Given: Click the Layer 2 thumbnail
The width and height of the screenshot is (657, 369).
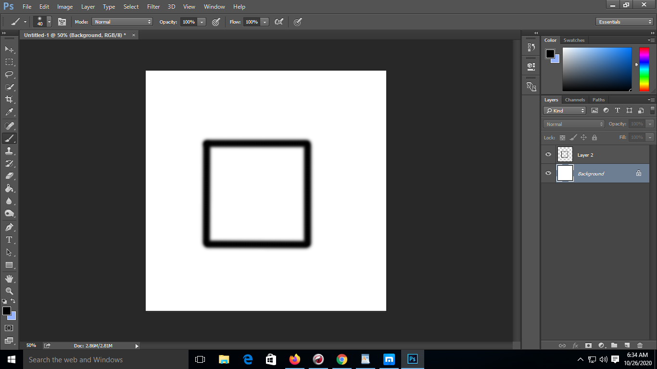Looking at the screenshot, I should 565,155.
